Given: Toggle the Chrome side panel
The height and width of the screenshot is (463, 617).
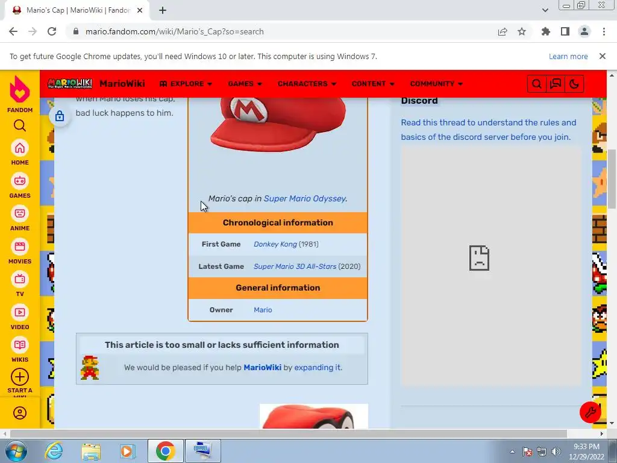Looking at the screenshot, I should click(x=565, y=31).
